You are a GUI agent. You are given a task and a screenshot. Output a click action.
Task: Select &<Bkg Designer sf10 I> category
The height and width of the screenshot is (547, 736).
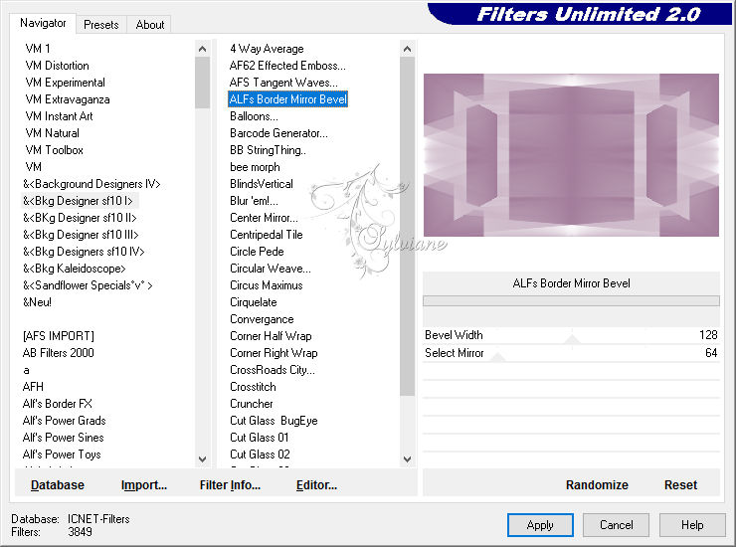tap(78, 201)
